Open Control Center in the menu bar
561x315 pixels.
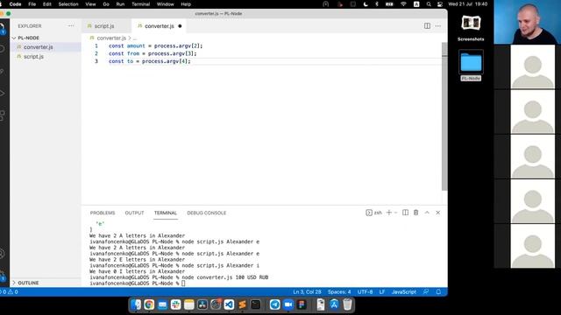(440, 4)
